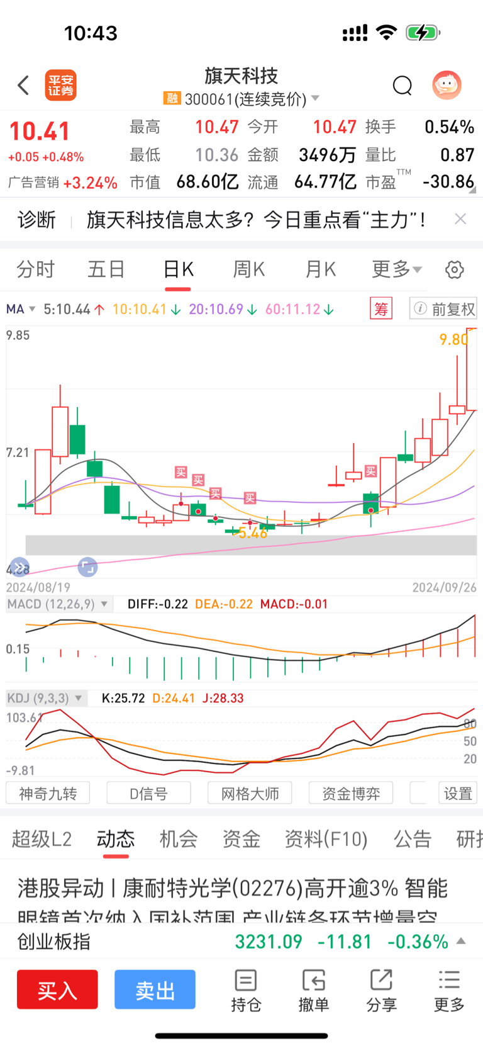Tap the 广告营销 +3.24% sector link
Screen dimensions: 483x1048
(63, 183)
